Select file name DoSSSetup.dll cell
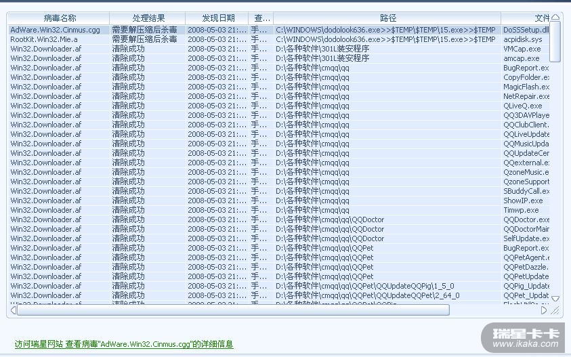 (x=526, y=30)
